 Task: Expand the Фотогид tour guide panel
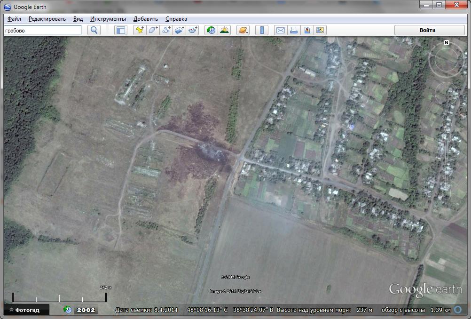click(x=26, y=310)
